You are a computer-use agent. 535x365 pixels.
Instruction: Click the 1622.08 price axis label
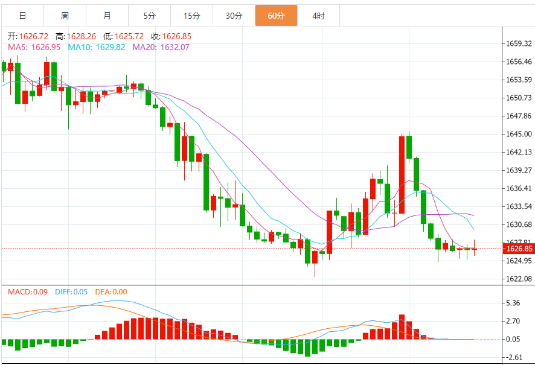519,279
